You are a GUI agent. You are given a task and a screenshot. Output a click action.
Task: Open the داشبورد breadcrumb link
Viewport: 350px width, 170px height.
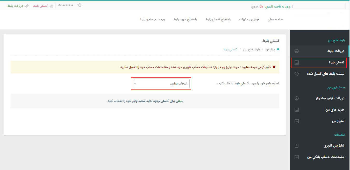(270, 49)
